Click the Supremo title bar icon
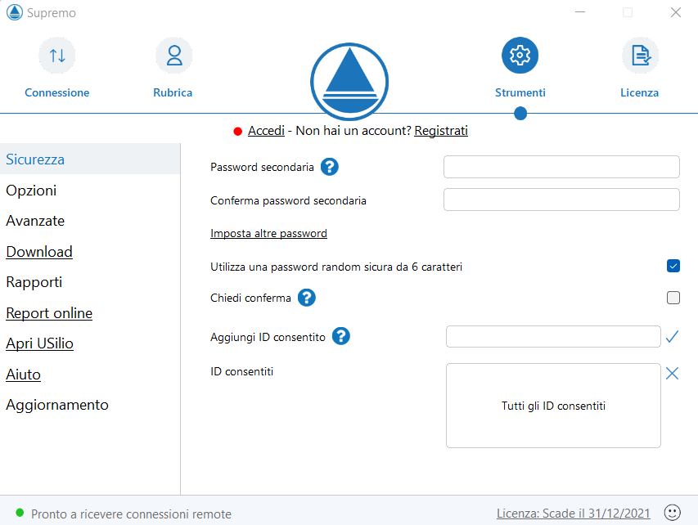Image resolution: width=698 pixels, height=525 pixels. [14, 12]
